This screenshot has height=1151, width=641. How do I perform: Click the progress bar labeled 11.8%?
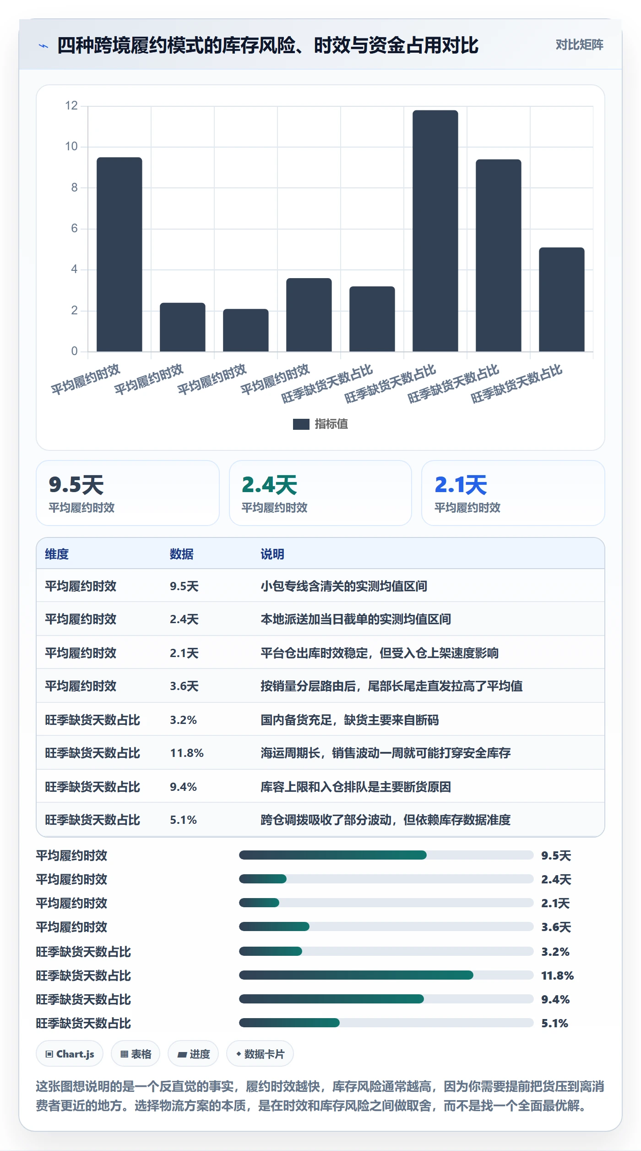pyautogui.click(x=386, y=975)
